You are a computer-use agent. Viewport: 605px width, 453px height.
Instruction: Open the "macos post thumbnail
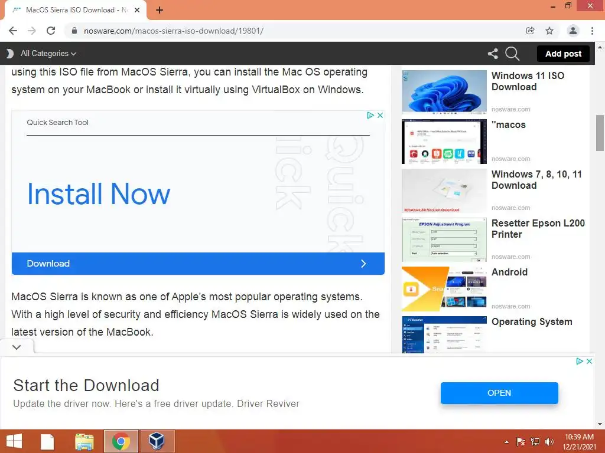[x=444, y=142]
